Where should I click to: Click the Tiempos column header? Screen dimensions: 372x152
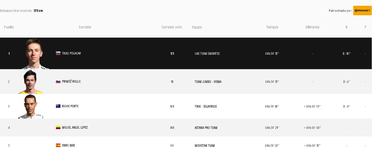(x=272, y=27)
